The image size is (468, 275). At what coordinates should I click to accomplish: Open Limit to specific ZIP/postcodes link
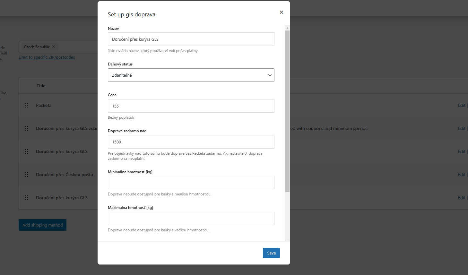47,57
